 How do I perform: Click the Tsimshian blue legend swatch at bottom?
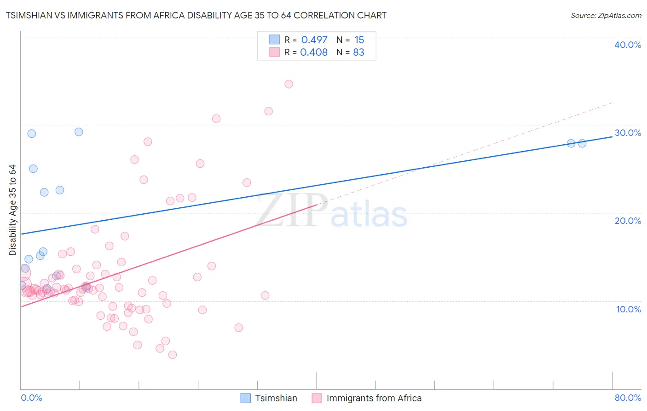pyautogui.click(x=246, y=398)
